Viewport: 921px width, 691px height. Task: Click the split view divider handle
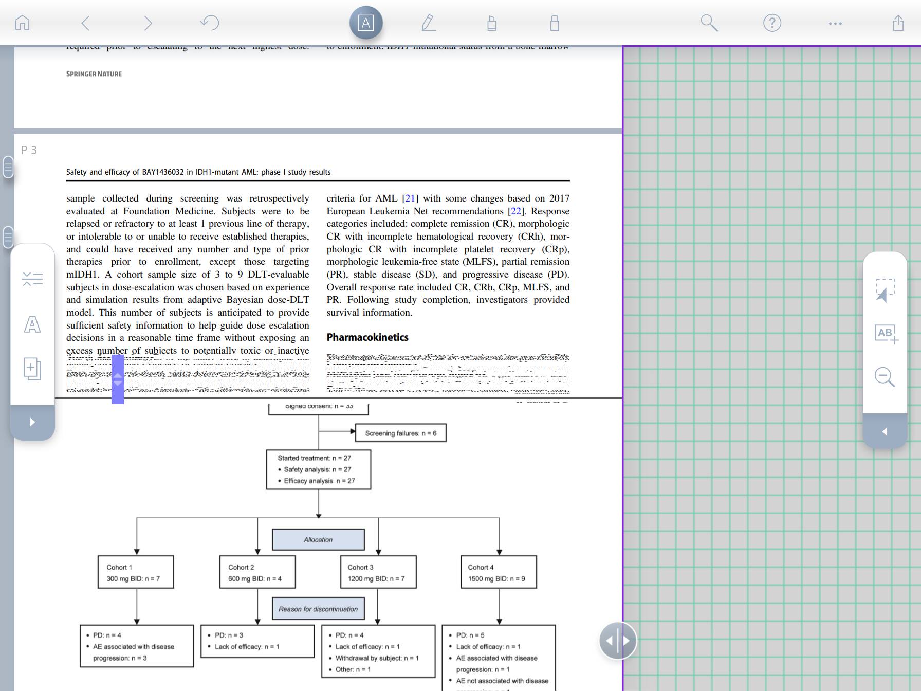(618, 641)
